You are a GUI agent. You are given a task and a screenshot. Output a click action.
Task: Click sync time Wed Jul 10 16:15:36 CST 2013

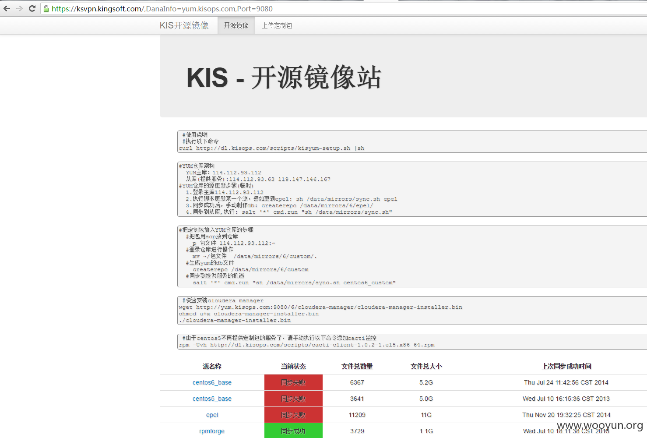(x=566, y=399)
